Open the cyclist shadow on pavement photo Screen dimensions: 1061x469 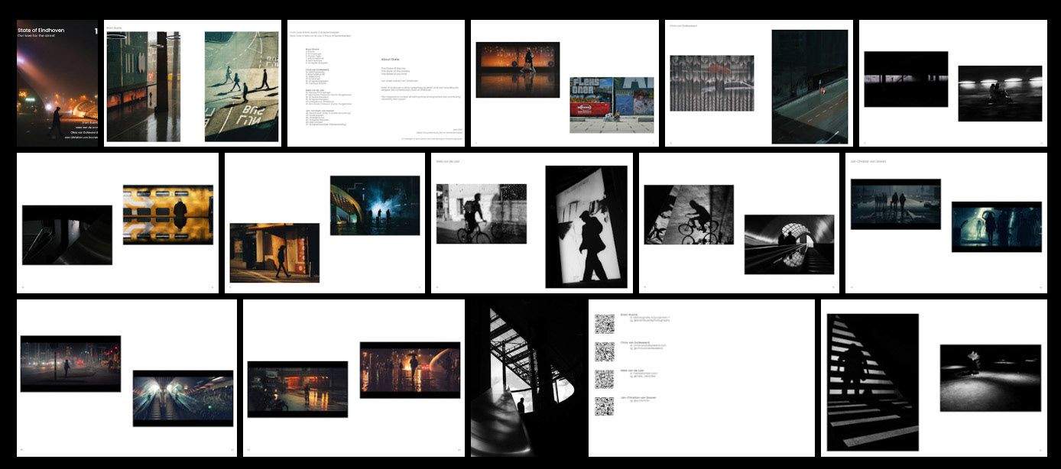point(689,215)
